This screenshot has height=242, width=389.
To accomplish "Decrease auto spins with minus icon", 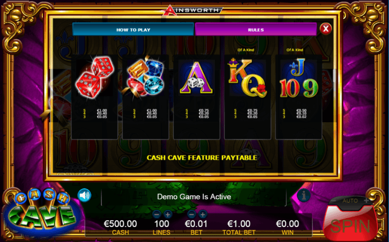I will click(334, 200).
